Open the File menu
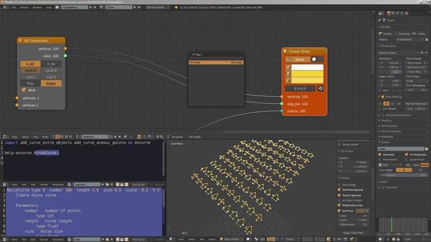 13,7
